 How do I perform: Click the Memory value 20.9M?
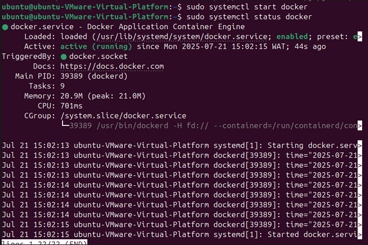(71, 96)
